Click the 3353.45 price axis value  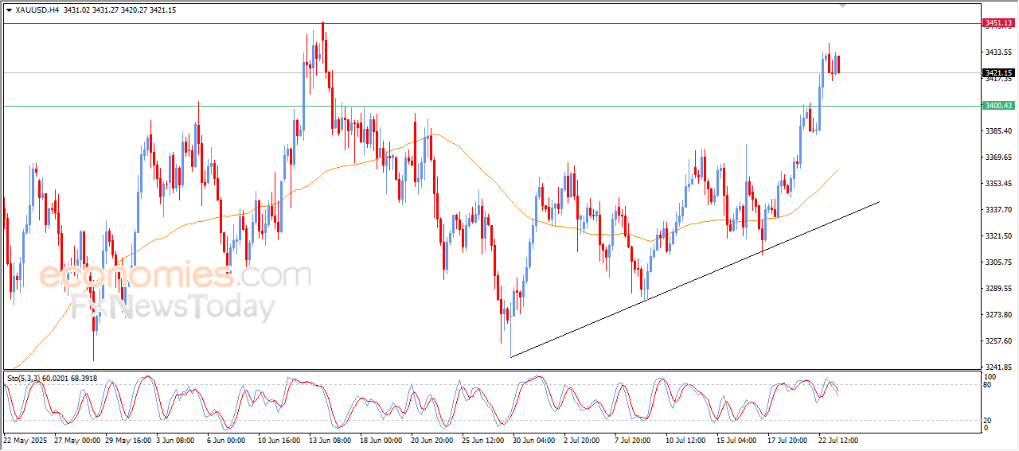(x=998, y=183)
